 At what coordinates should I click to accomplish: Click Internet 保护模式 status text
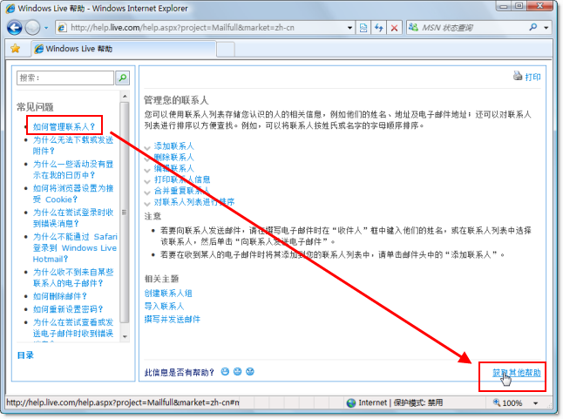click(x=400, y=402)
